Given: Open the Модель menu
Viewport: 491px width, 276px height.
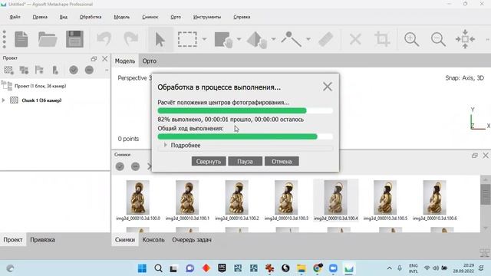Looking at the screenshot, I should point(122,17).
